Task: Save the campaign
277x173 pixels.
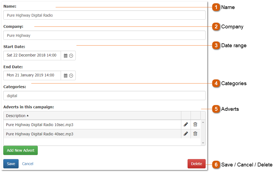Action: (x=11, y=164)
